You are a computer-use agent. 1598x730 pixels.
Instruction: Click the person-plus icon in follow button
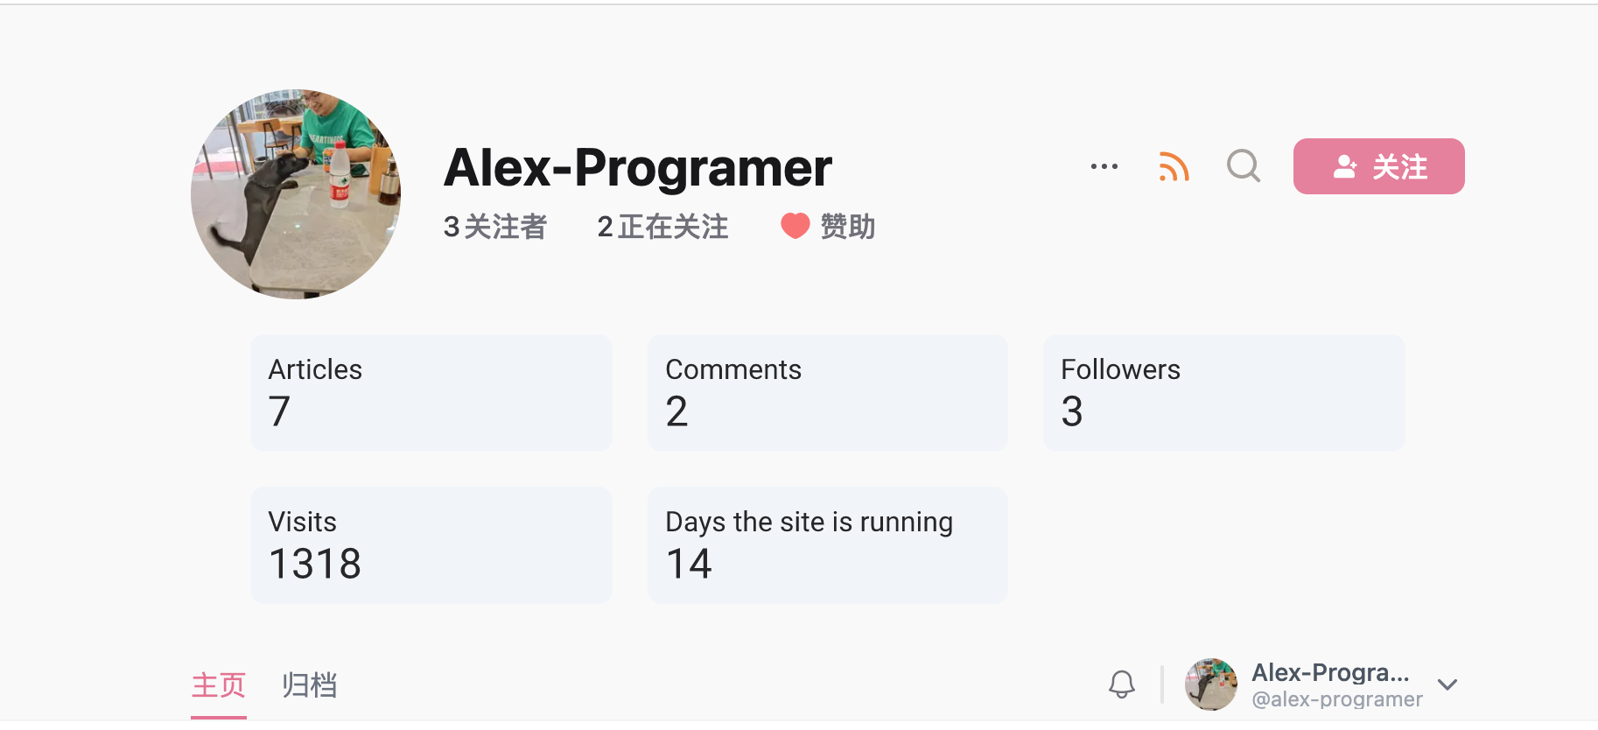click(1345, 166)
